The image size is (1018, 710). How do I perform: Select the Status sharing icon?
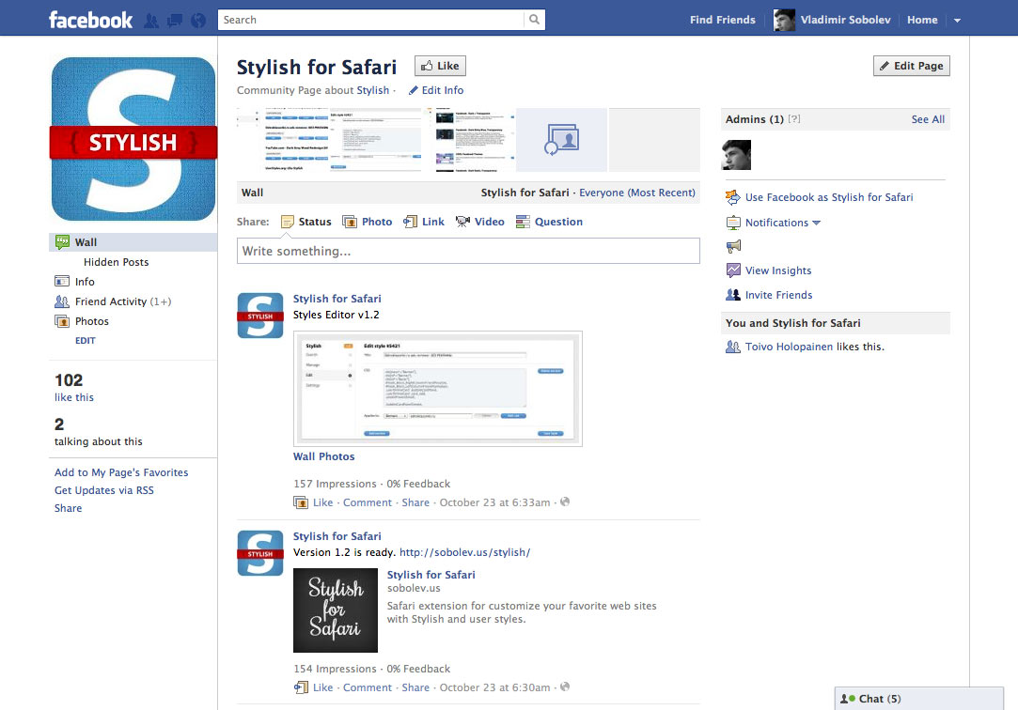pos(287,222)
